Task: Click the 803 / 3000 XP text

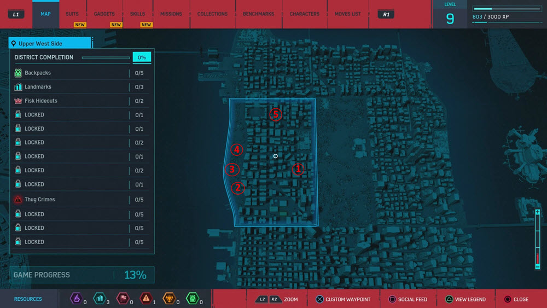Action: pos(491,17)
